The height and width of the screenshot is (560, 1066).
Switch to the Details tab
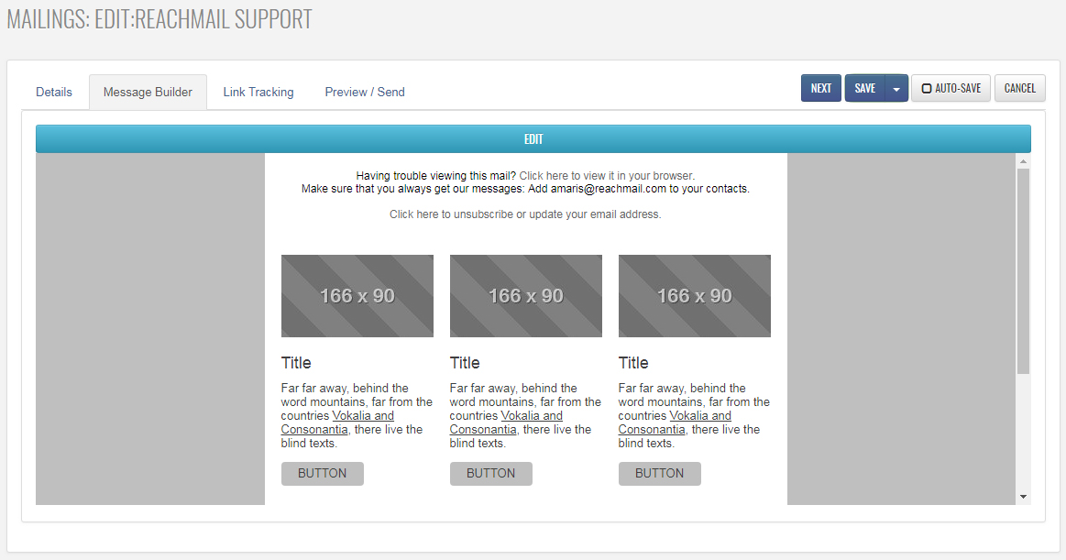[x=54, y=93]
